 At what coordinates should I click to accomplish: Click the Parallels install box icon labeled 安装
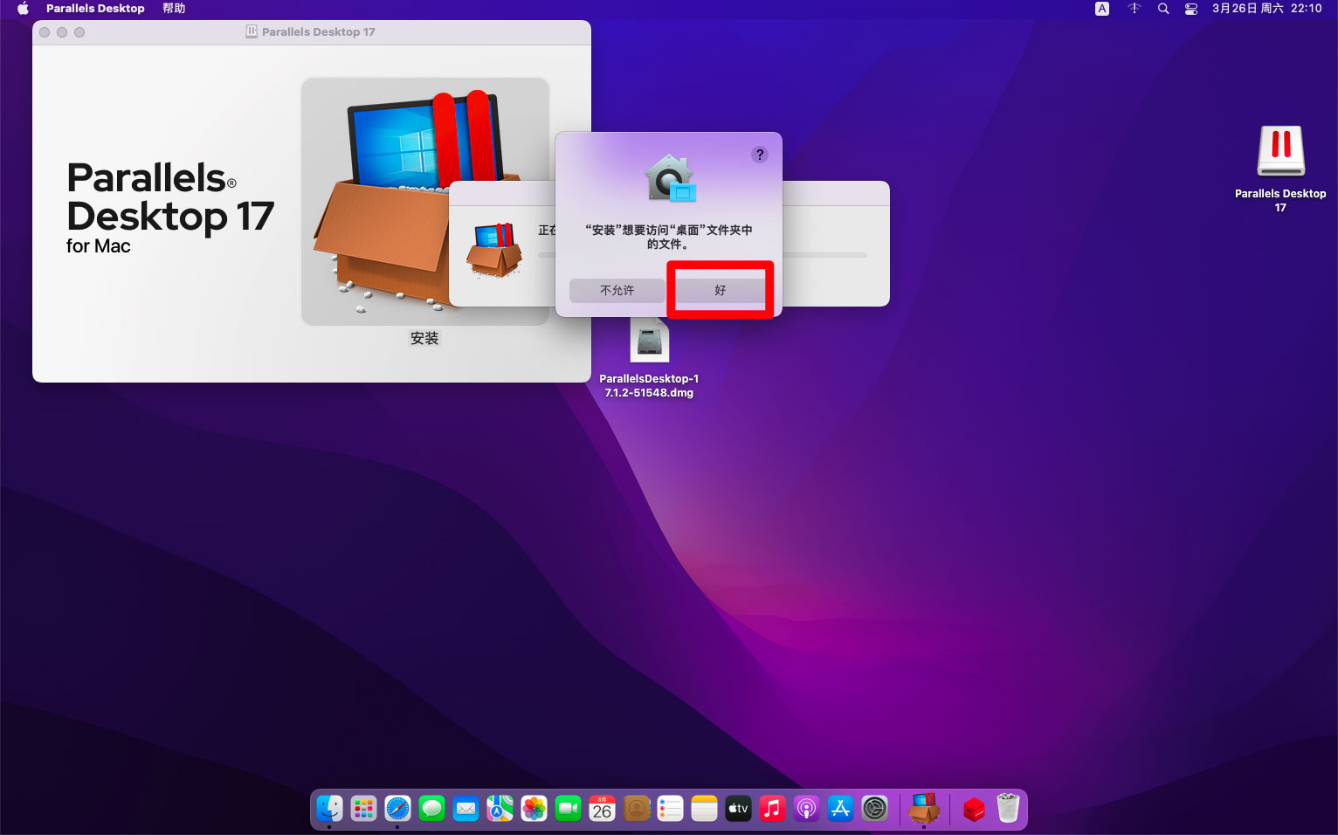click(424, 202)
